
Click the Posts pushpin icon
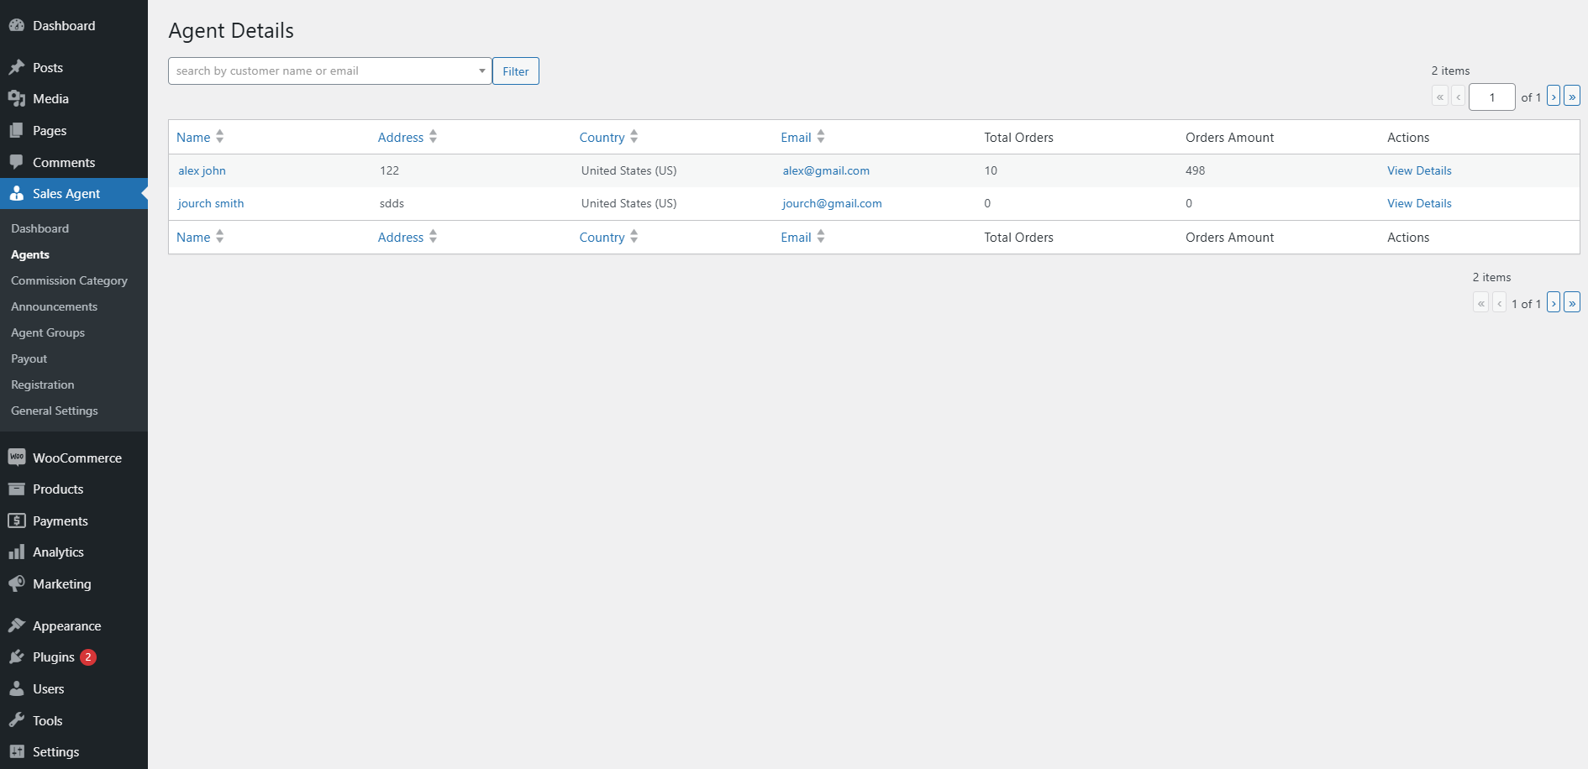coord(17,67)
